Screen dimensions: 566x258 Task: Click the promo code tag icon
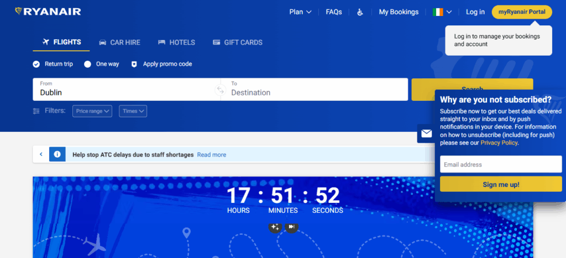tap(134, 64)
